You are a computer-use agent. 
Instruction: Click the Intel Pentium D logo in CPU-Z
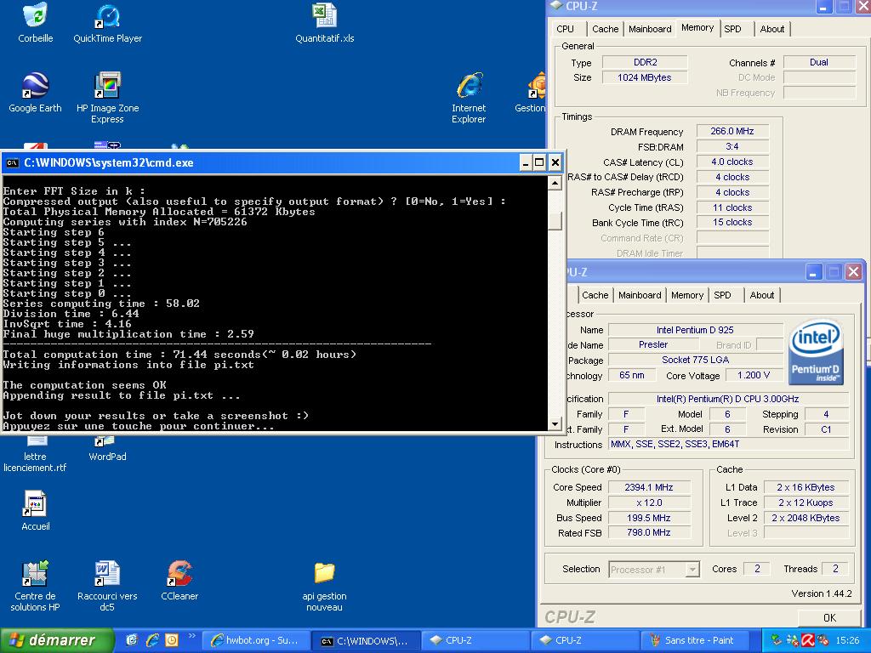pos(816,353)
